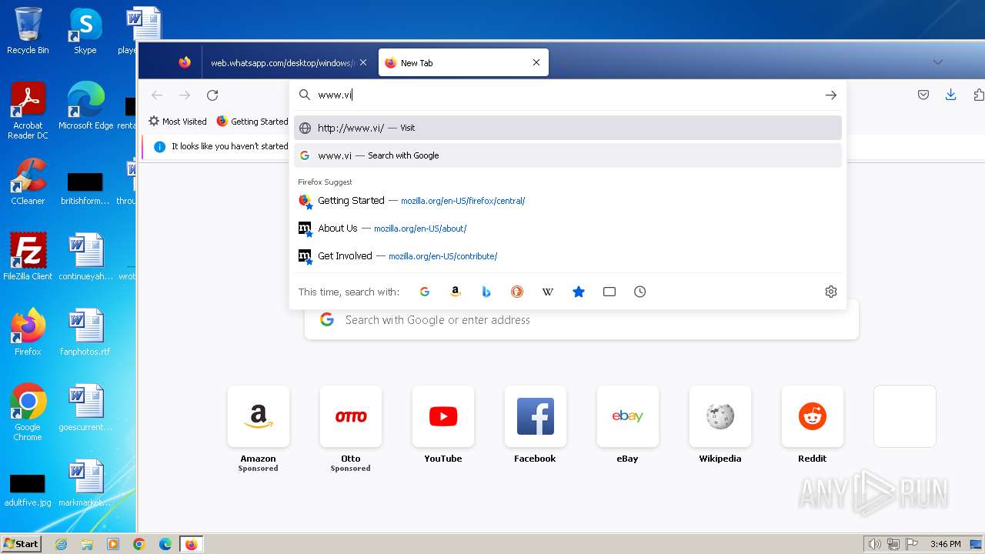Screen dimensions: 985x554
Task: Search this time with Wikipedia
Action: point(548,292)
